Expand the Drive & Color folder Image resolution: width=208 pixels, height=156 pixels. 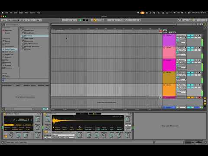tap(21, 33)
